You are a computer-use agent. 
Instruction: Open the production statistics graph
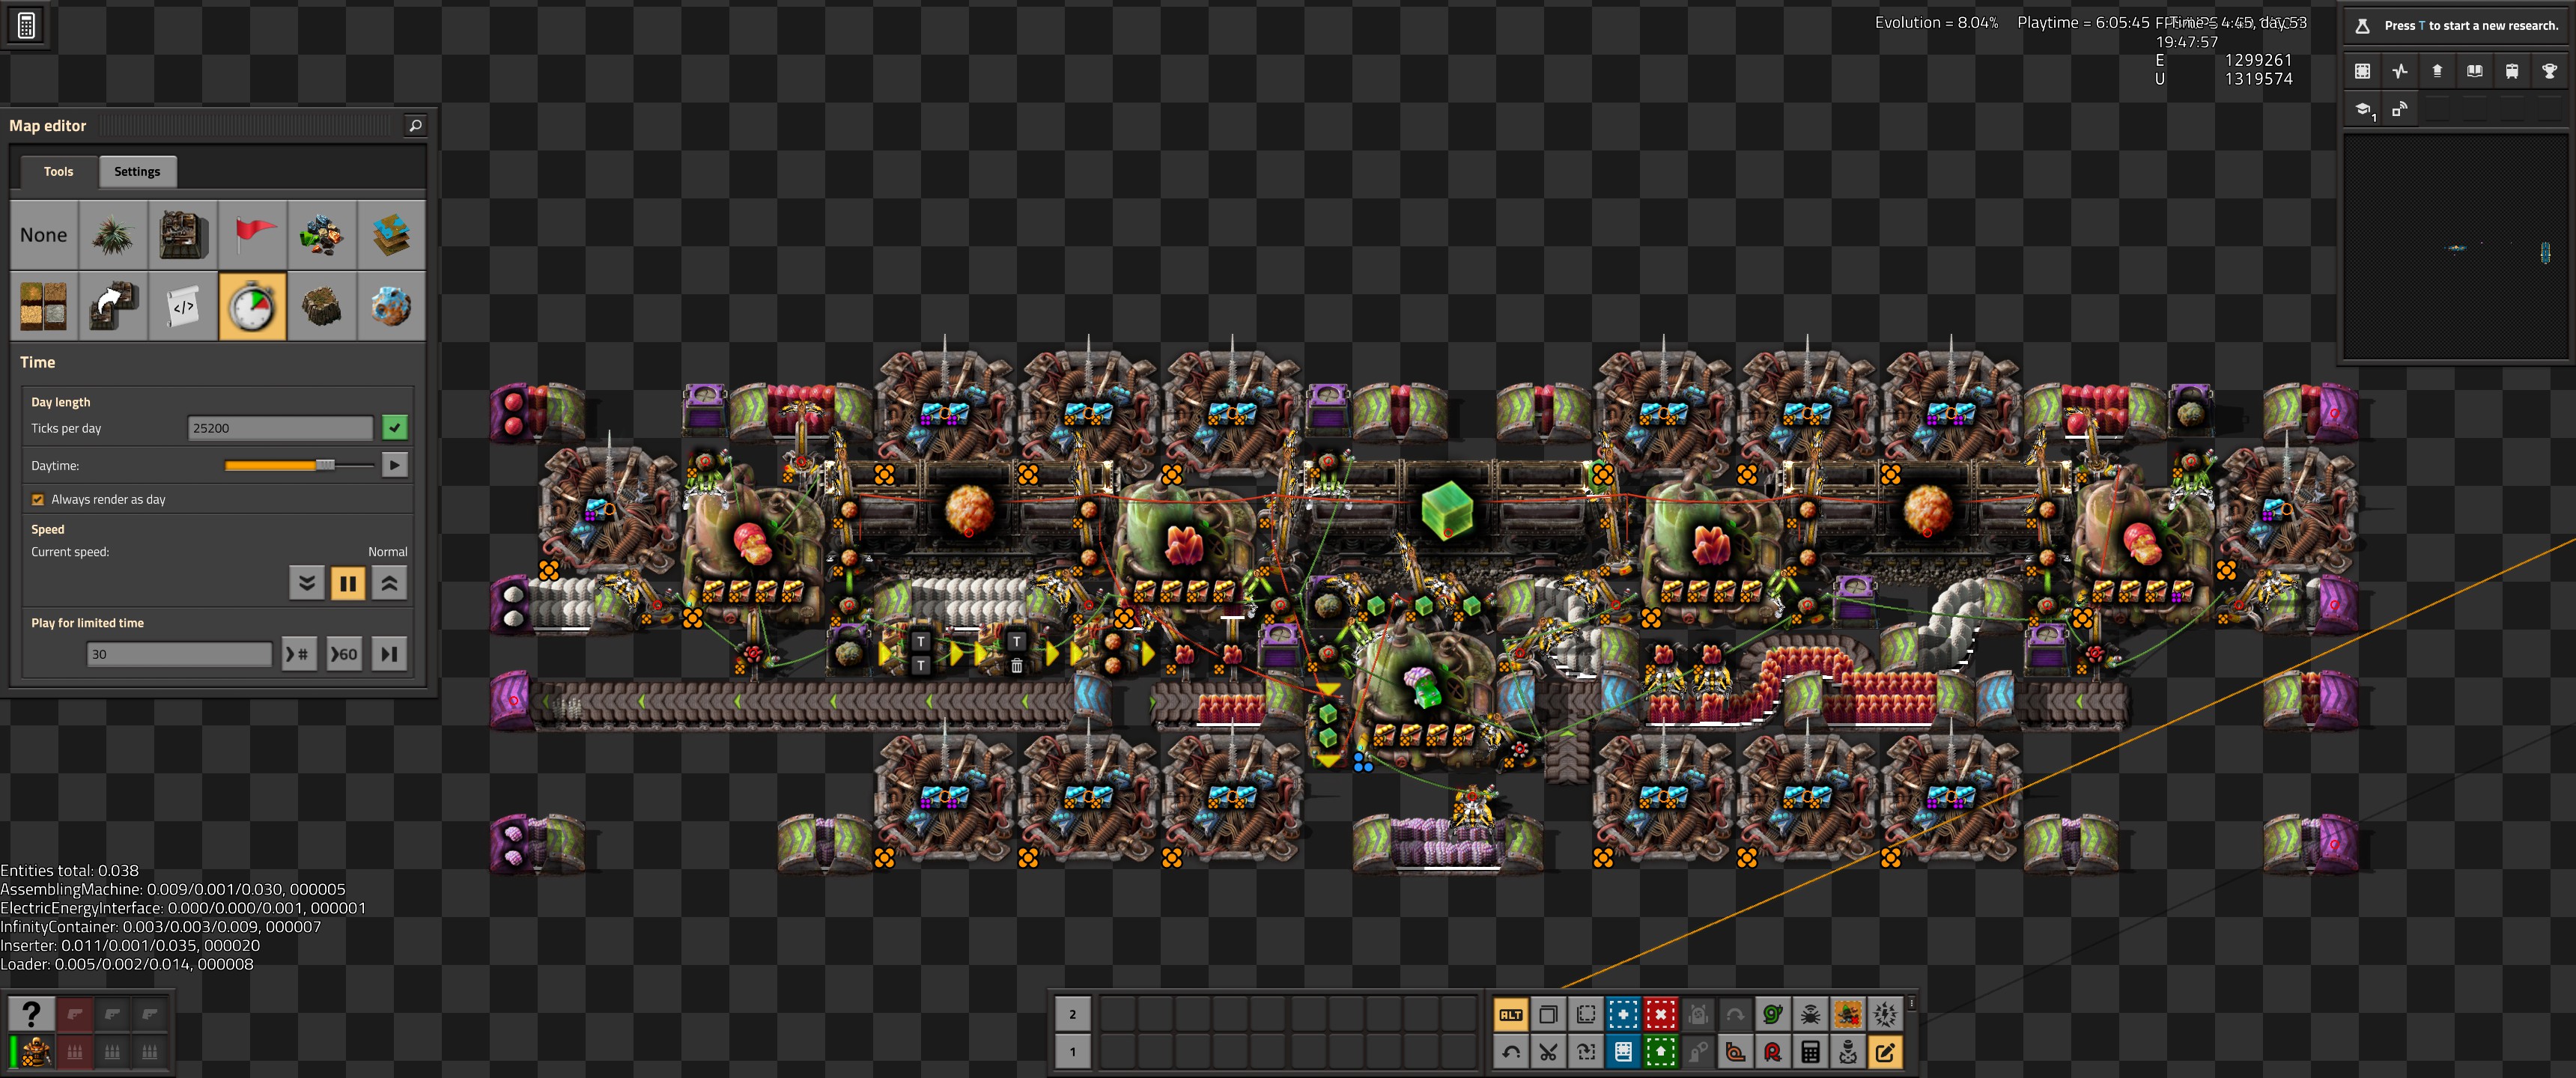click(2400, 71)
